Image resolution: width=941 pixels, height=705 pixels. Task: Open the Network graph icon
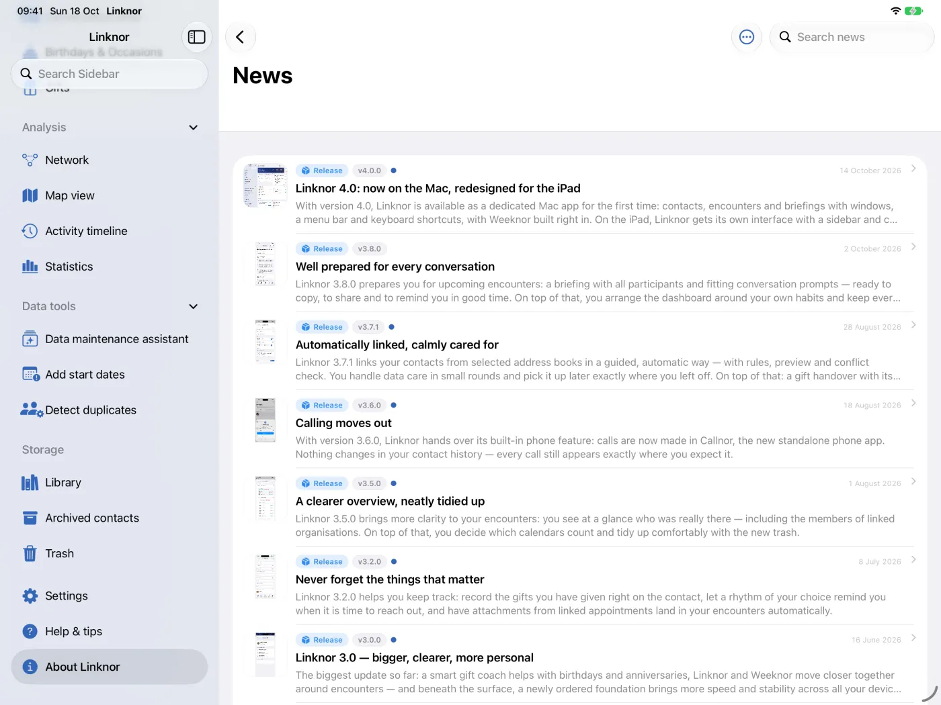30,160
